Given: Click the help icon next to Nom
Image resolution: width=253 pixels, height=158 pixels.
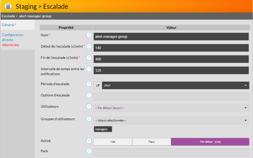Looking at the screenshot, I should pos(89,35).
